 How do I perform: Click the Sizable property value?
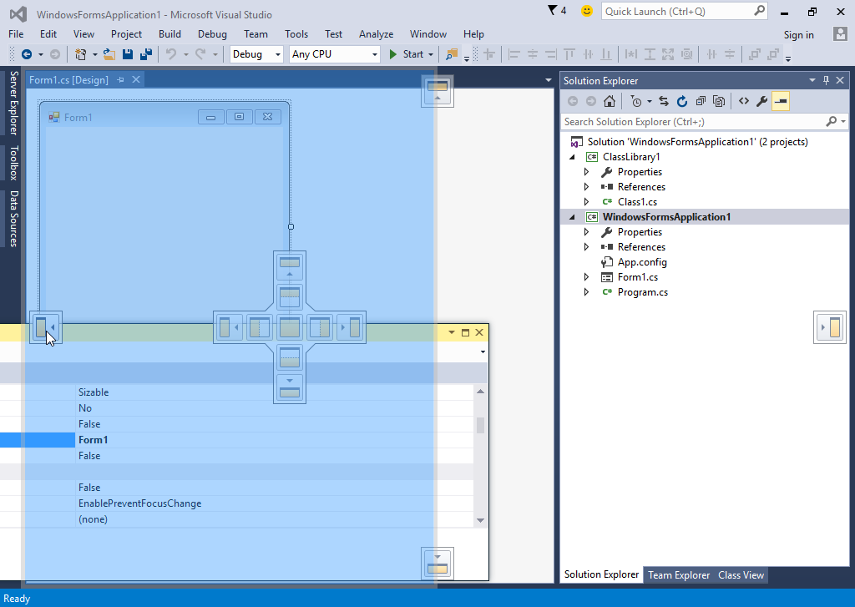point(94,392)
